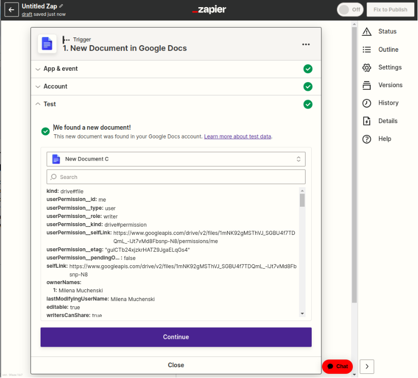Click the magnifier icon in the Search box
The height and width of the screenshot is (378, 418).
coord(53,177)
